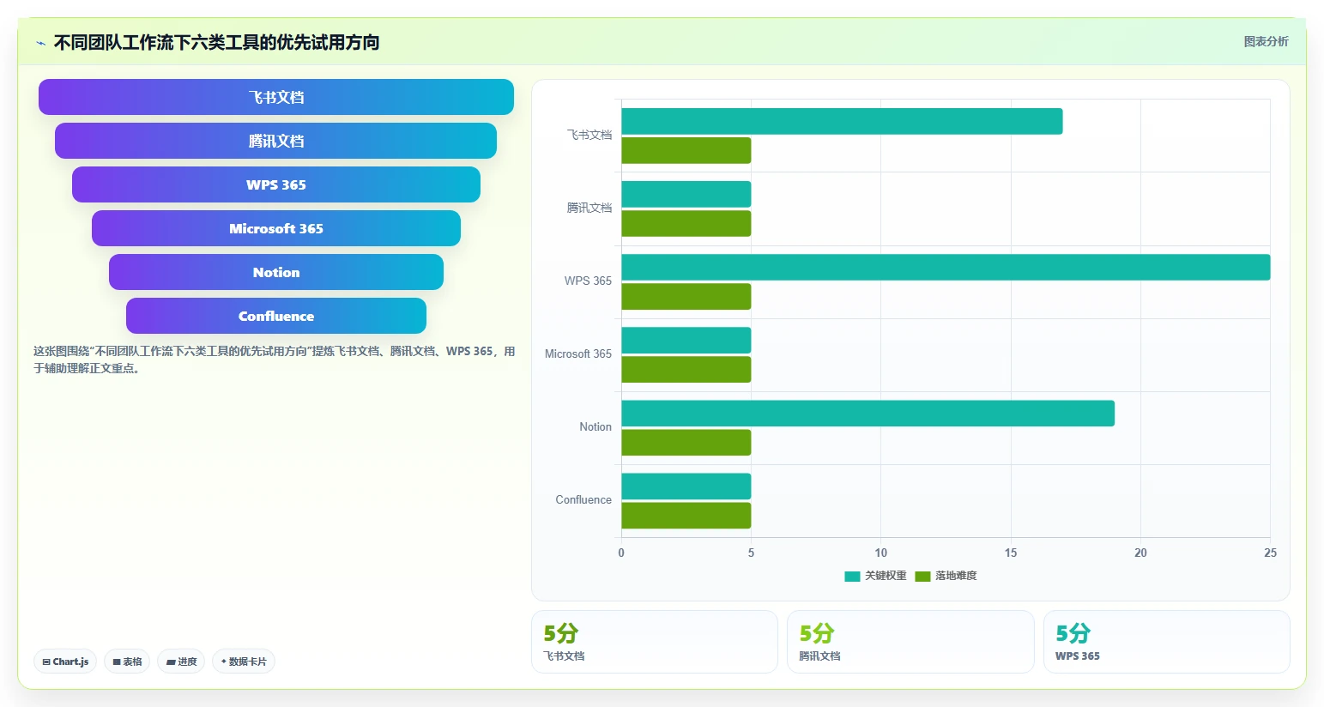Click the 飞书文档 teal 关键权重 bar
Image resolution: width=1324 pixels, height=707 pixels.
tap(842, 121)
